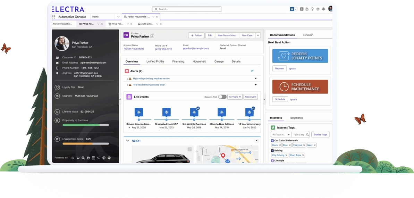This screenshot has width=414, height=198.
Task: Remove the City Driving tag
Action: (x=286, y=155)
